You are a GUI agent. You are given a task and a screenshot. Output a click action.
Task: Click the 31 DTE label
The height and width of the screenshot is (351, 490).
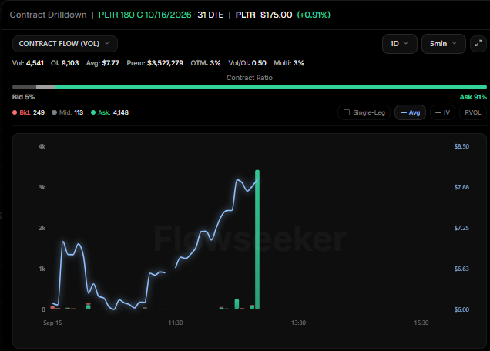pyautogui.click(x=210, y=15)
